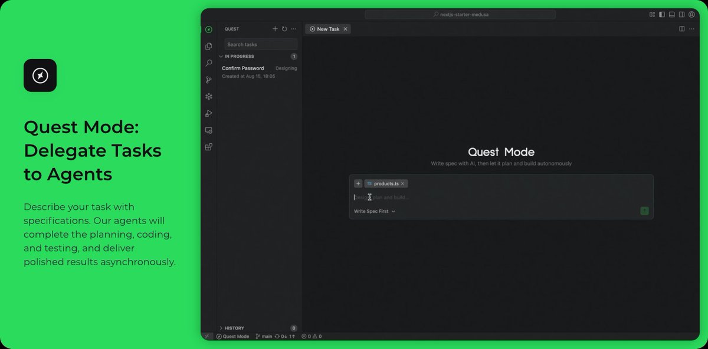The height and width of the screenshot is (349, 708).
Task: Open the Source Control panel
Action: [208, 80]
